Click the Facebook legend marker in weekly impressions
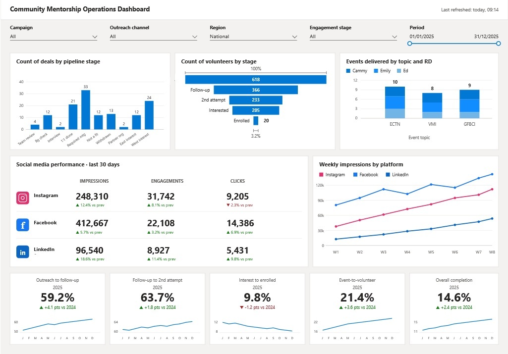 click(355, 175)
